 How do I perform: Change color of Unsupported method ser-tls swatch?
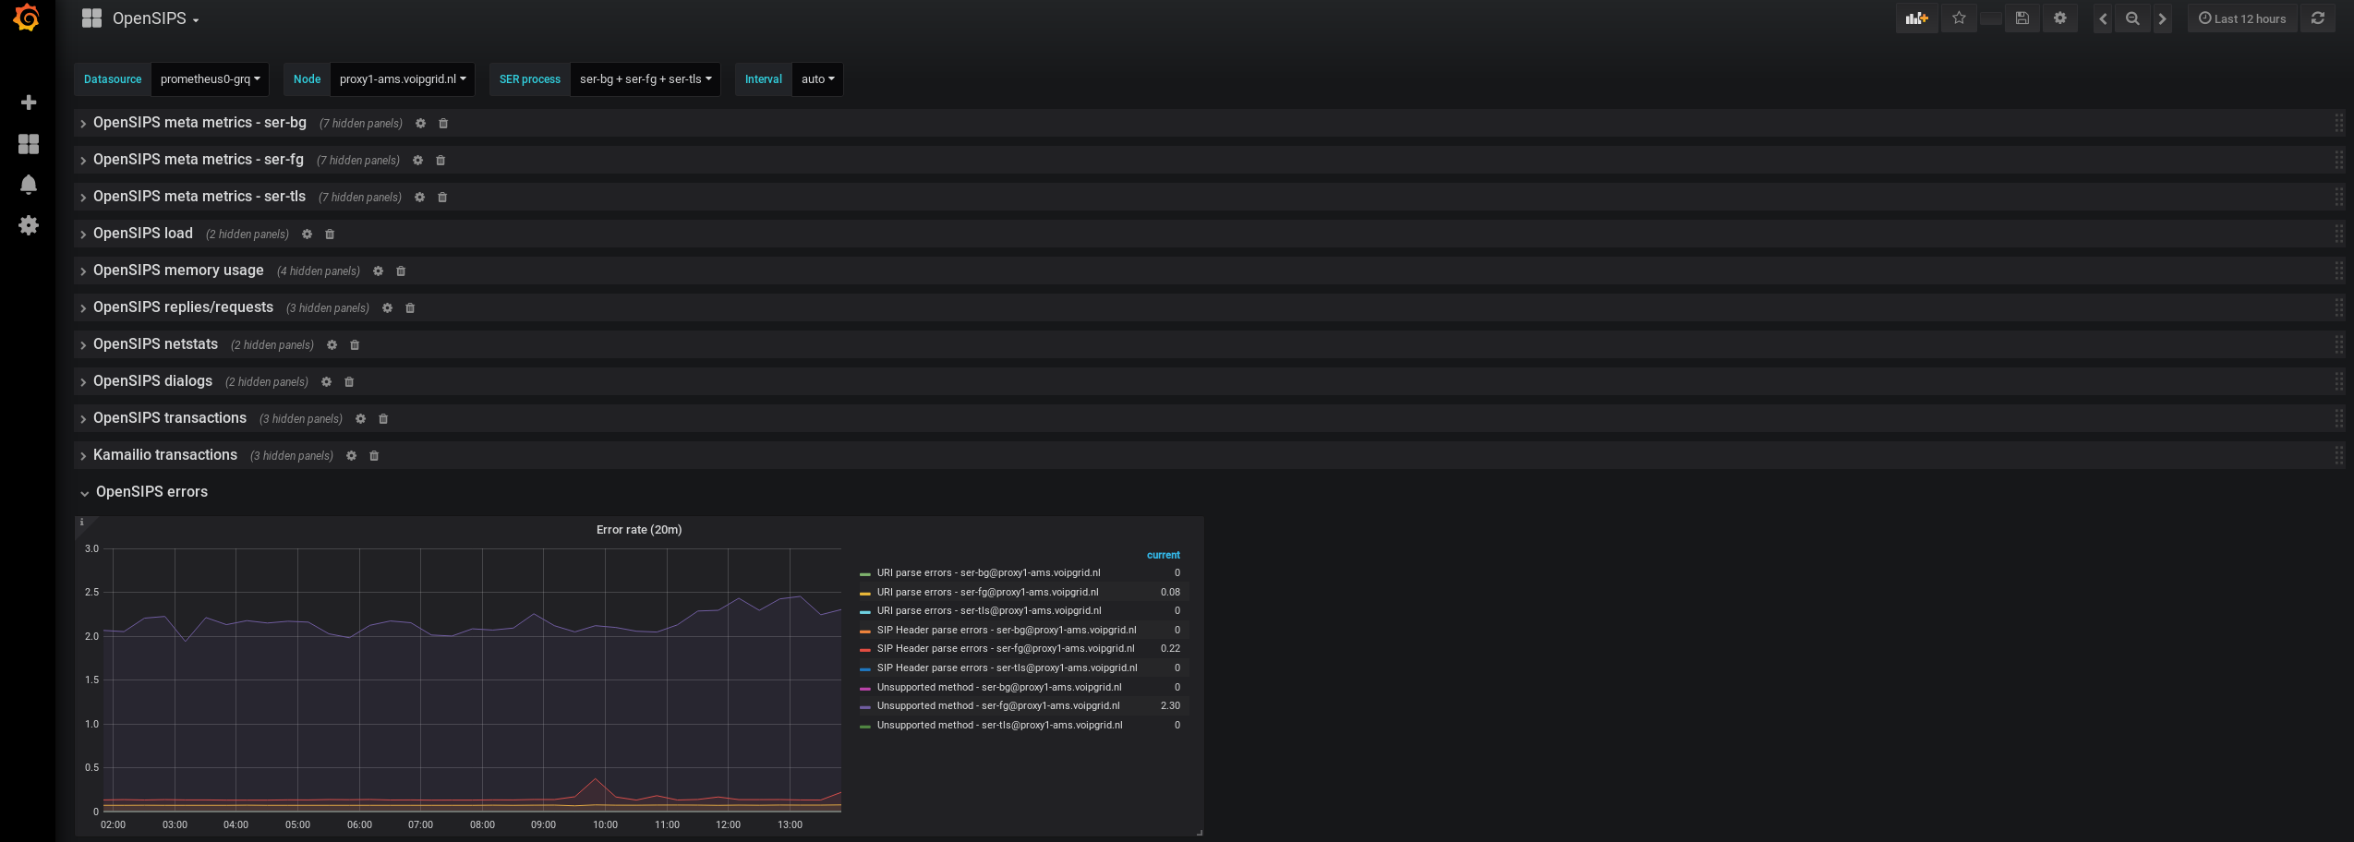tap(865, 727)
